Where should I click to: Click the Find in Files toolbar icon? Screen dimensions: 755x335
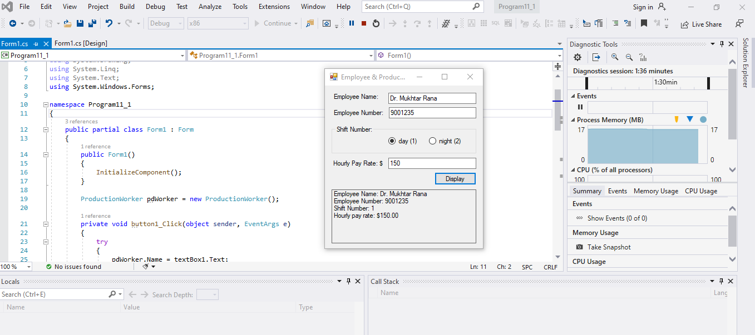310,24
